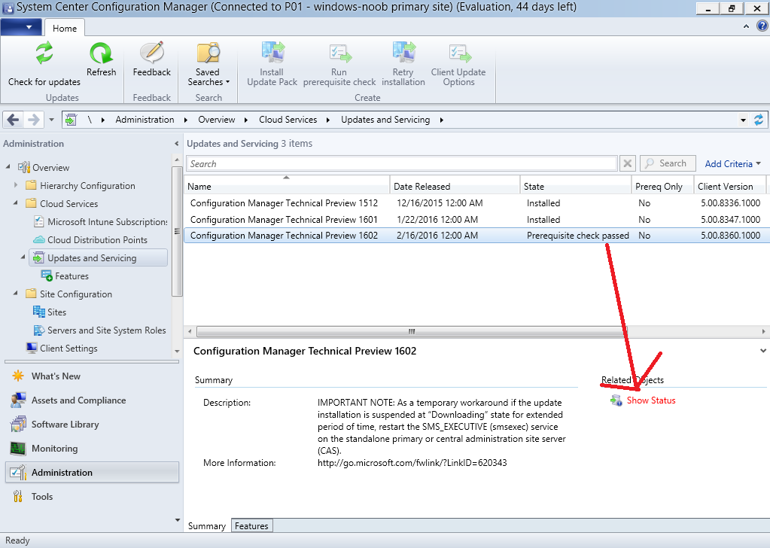The image size is (770, 548).
Task: Click Administration in the breadcrumb
Action: pos(145,120)
